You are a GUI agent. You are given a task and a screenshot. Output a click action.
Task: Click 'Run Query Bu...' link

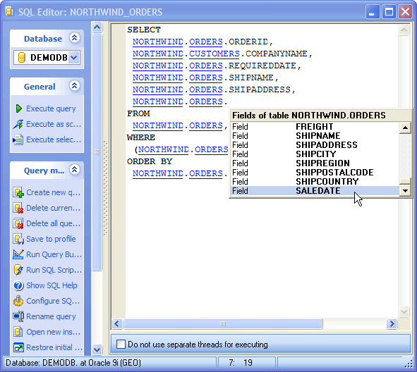coord(54,254)
